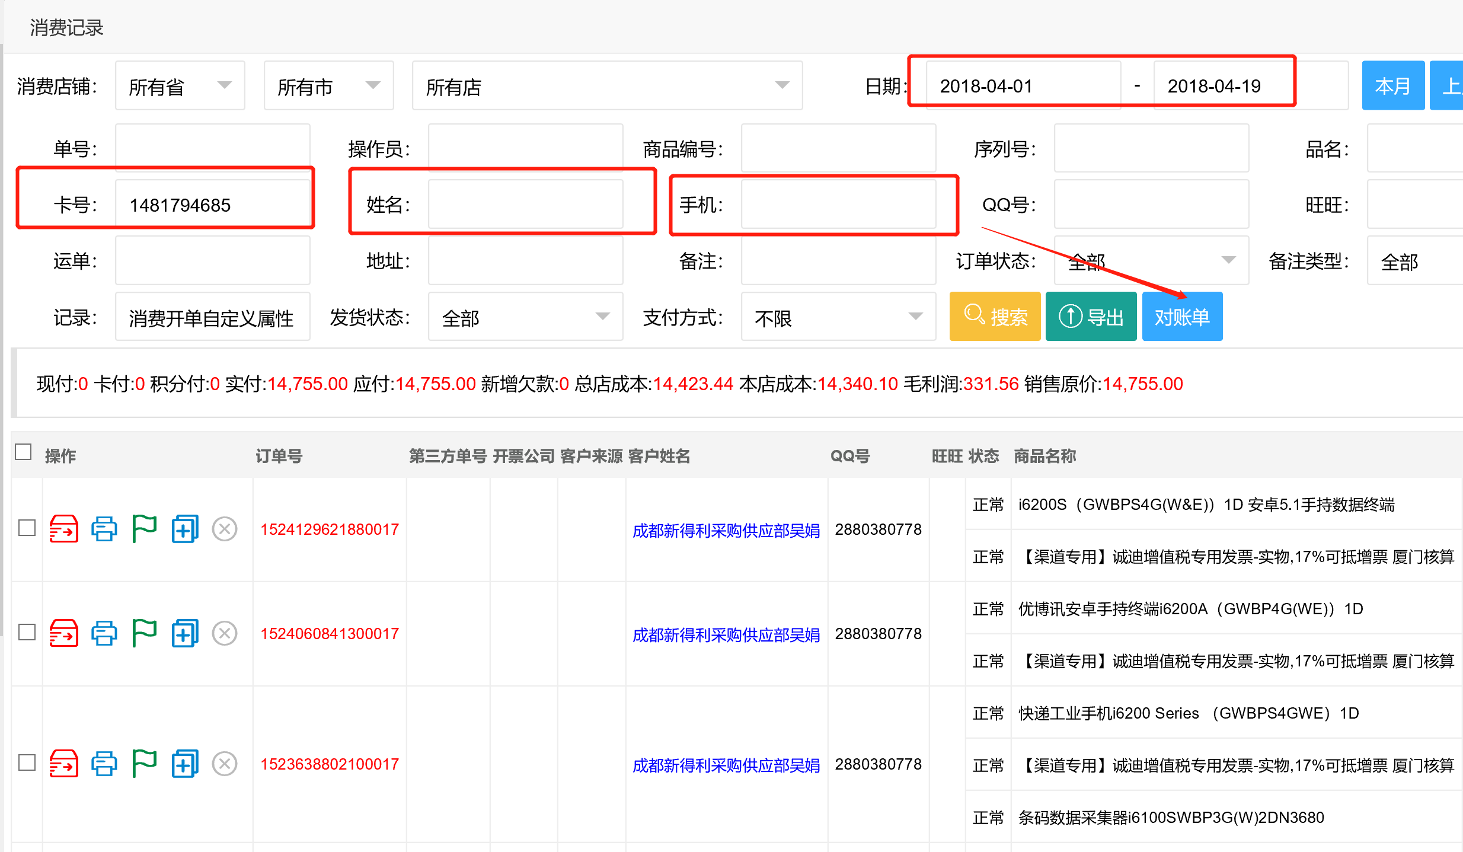Click the green 导出 export button
Image resolution: width=1463 pixels, height=852 pixels.
coord(1091,317)
